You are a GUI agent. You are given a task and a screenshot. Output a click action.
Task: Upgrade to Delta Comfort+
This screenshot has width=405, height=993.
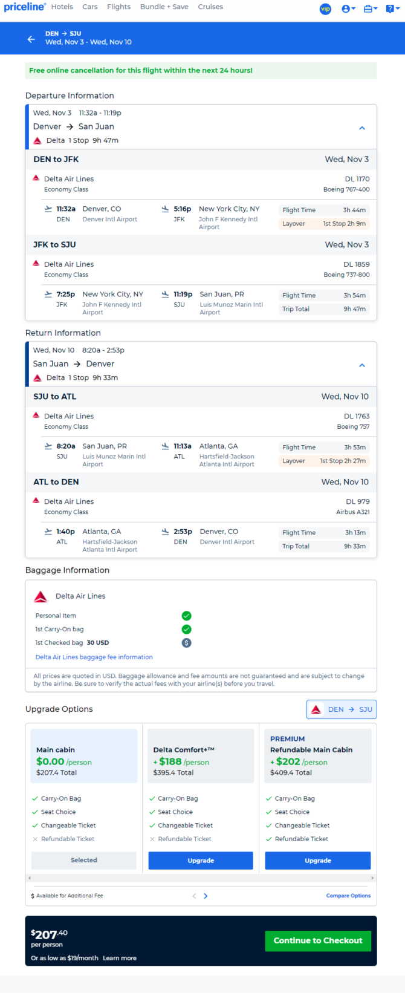pyautogui.click(x=201, y=861)
